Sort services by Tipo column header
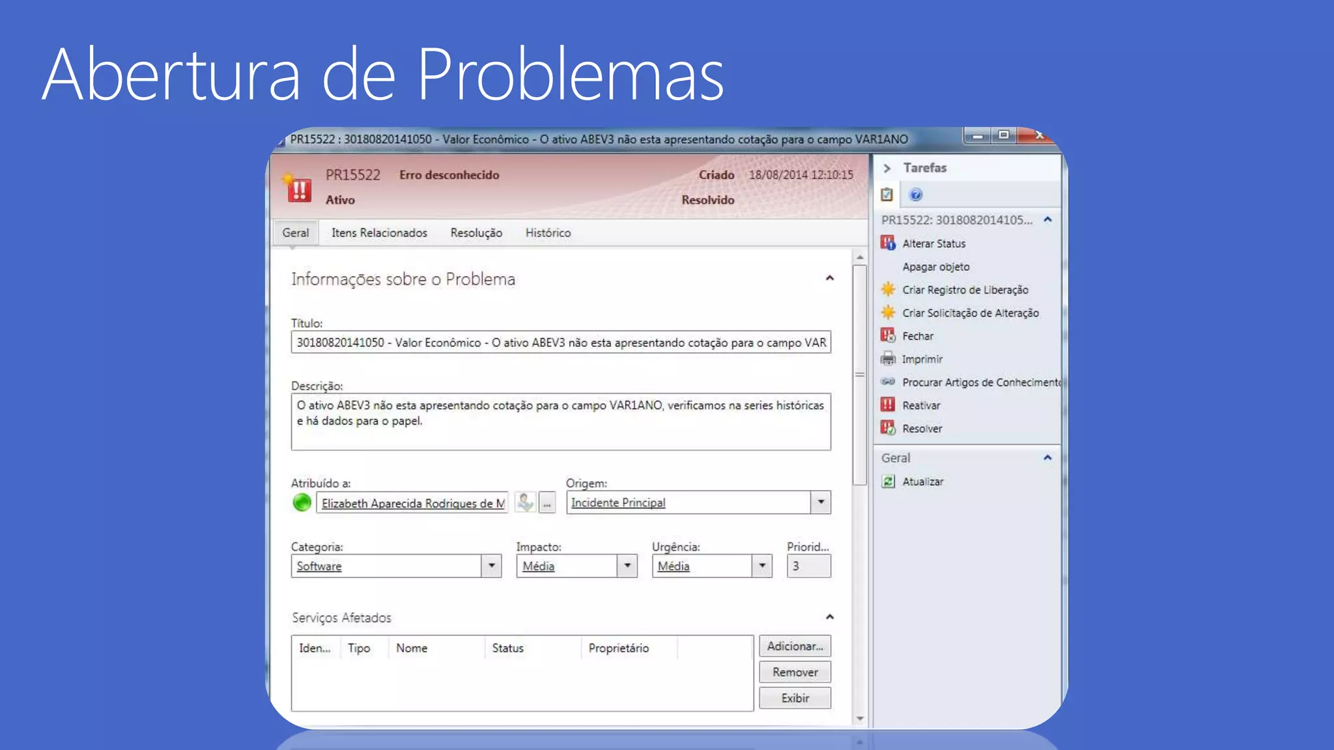1334x750 pixels. pyautogui.click(x=365, y=648)
